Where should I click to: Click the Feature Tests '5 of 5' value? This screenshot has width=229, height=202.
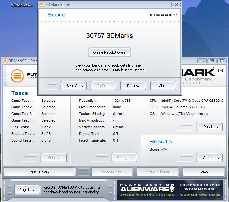coord(46,134)
